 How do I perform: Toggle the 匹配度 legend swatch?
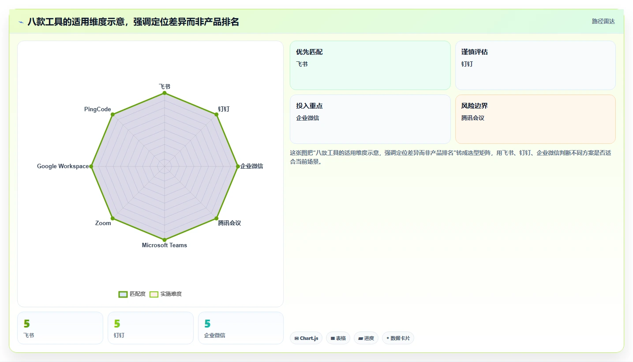point(123,294)
